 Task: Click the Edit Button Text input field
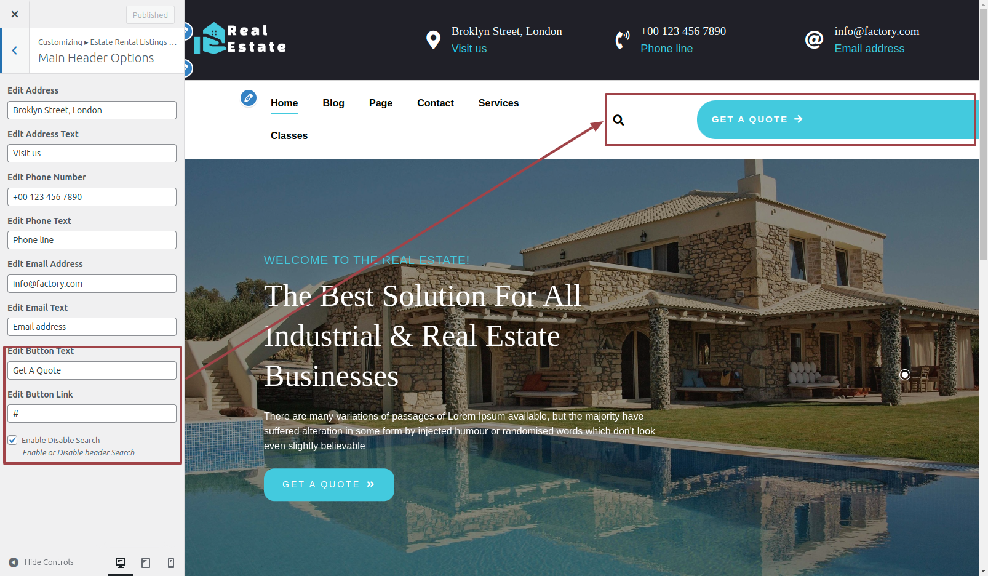tap(92, 370)
